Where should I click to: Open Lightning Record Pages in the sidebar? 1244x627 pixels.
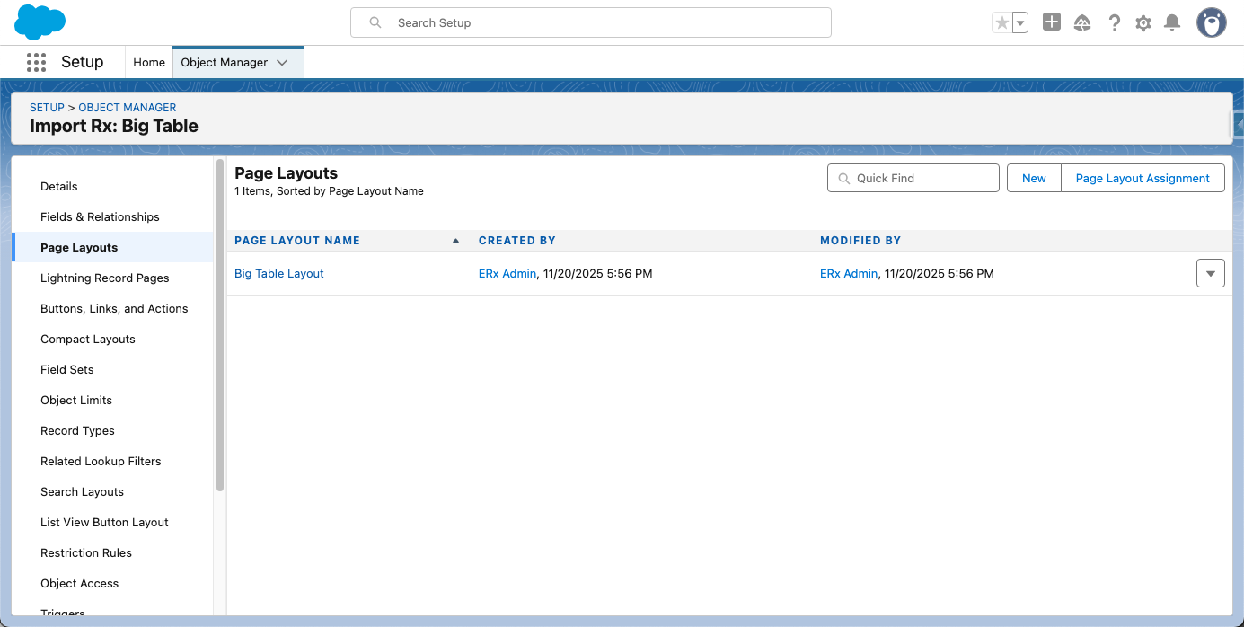[104, 278]
